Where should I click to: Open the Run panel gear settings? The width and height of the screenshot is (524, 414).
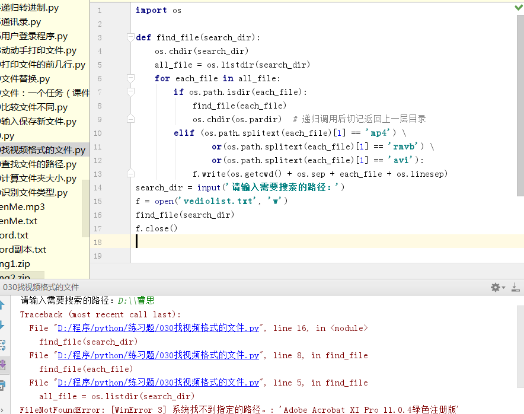tap(497, 287)
